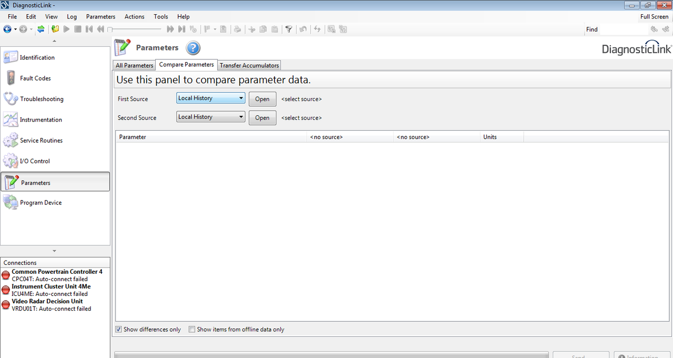Screen dimensions: 673x358
Task: Click Open button for First Source
Action: 262,99
